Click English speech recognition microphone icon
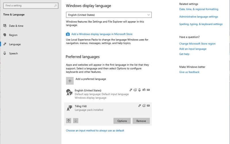This screenshot has height=144, width=230. [139, 90]
